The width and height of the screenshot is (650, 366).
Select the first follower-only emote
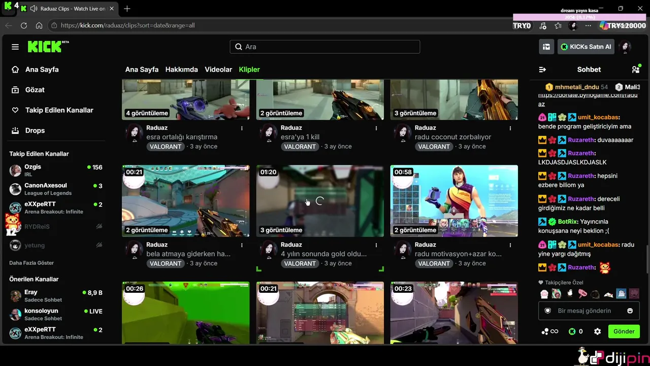[544, 293]
